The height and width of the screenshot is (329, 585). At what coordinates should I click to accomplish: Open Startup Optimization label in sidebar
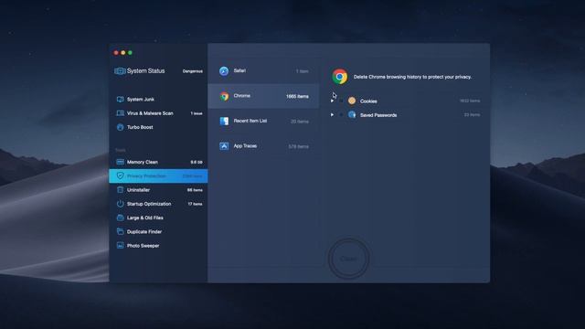(149, 204)
